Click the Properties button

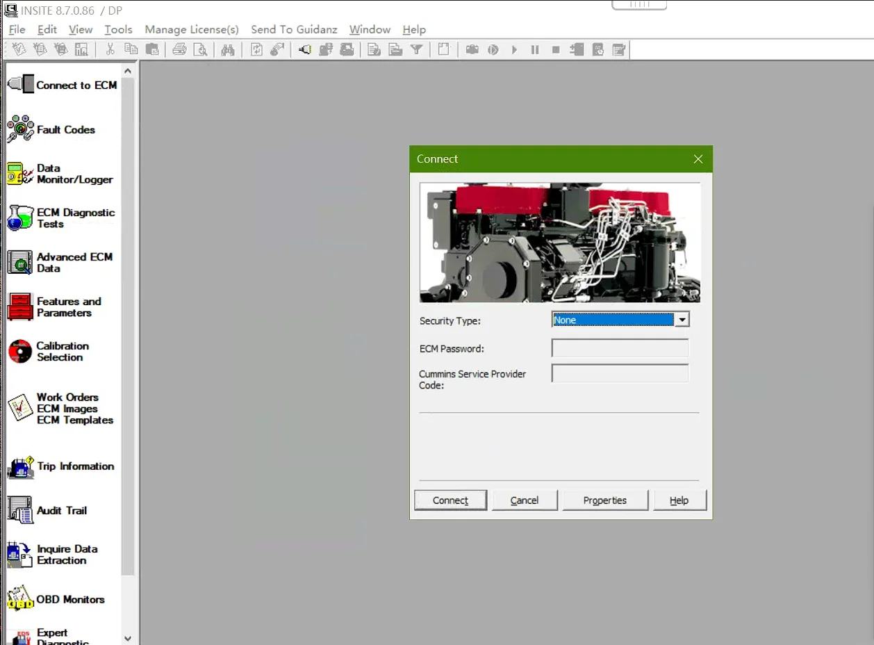(604, 500)
